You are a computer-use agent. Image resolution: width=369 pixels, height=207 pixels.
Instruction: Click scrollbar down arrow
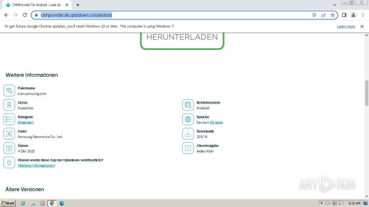point(367,196)
